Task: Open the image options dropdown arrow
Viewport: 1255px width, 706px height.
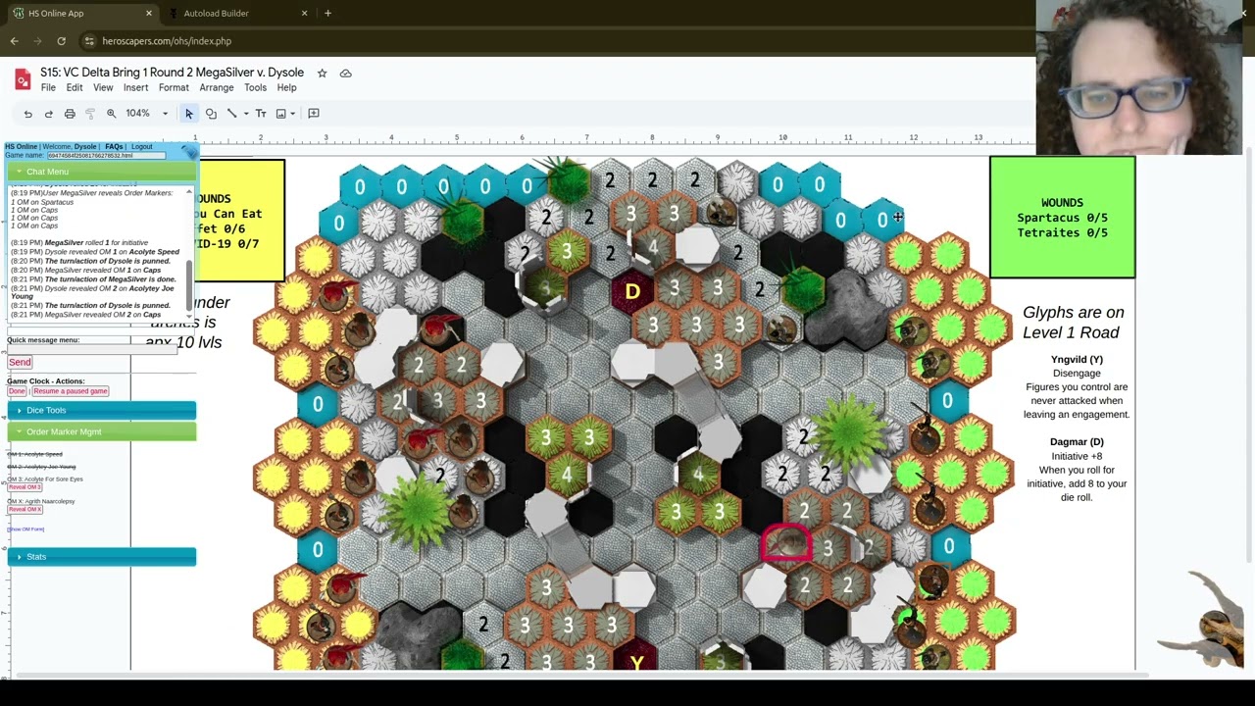Action: (292, 114)
